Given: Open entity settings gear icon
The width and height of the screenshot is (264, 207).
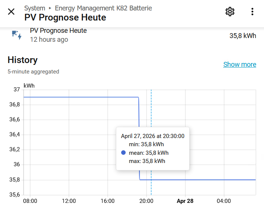Looking at the screenshot, I should point(230,12).
